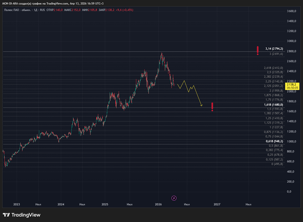Image resolution: width=303 pixels, height=222 pixels.
Task: Click the 400,0 price axis label
Action: coord(291,171)
